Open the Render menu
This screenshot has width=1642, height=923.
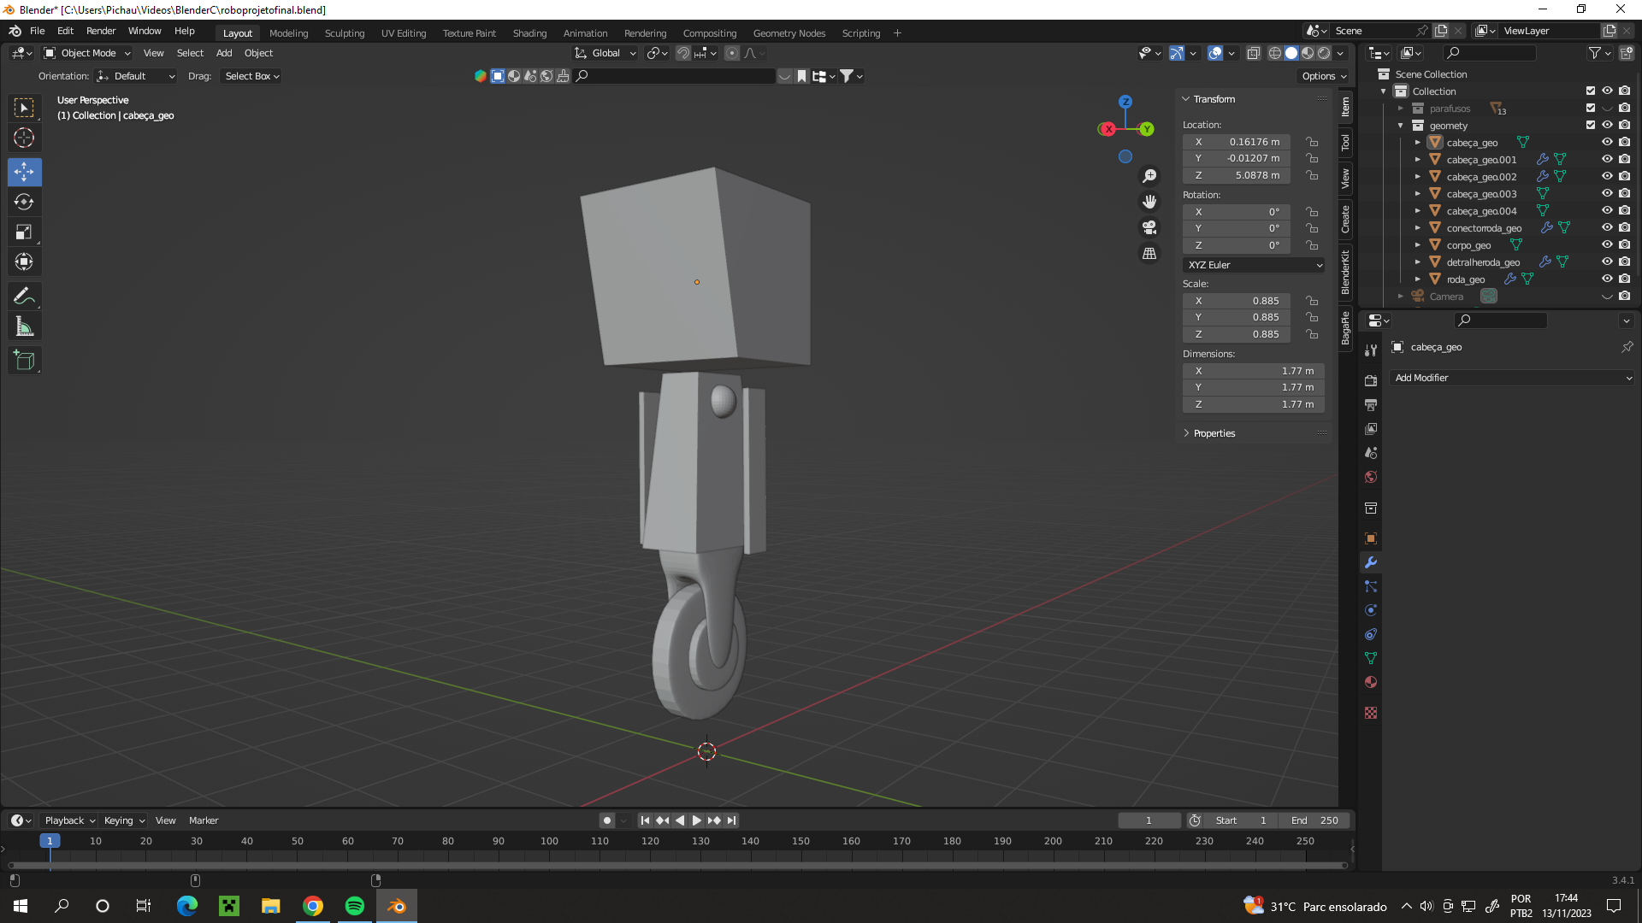[x=101, y=31]
